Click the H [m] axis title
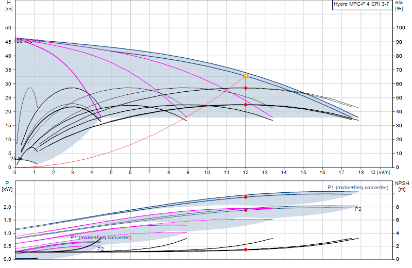 (9, 6)
